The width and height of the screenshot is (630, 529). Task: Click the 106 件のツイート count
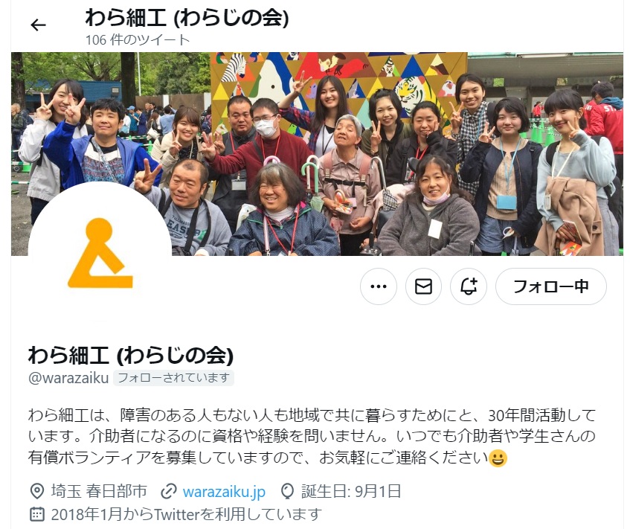point(138,39)
